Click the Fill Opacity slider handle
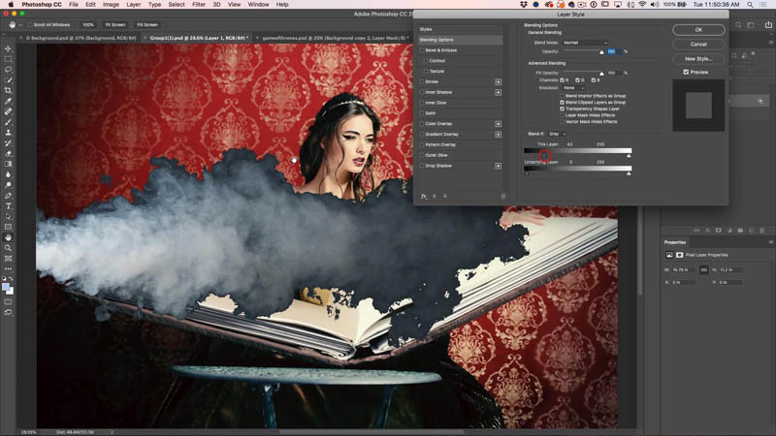 click(601, 74)
